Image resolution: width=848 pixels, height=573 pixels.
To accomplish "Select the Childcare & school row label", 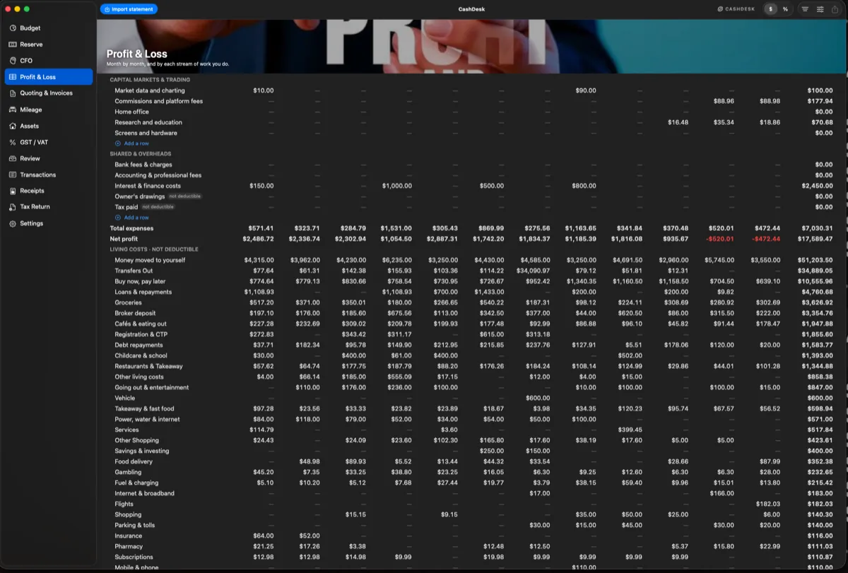I will [141, 355].
